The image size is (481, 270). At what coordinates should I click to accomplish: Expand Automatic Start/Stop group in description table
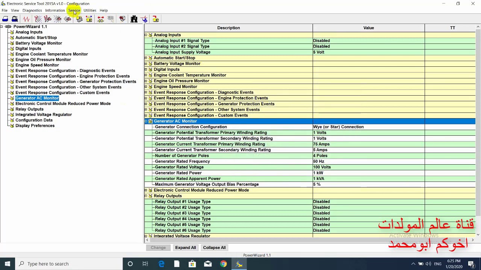pyautogui.click(x=146, y=58)
